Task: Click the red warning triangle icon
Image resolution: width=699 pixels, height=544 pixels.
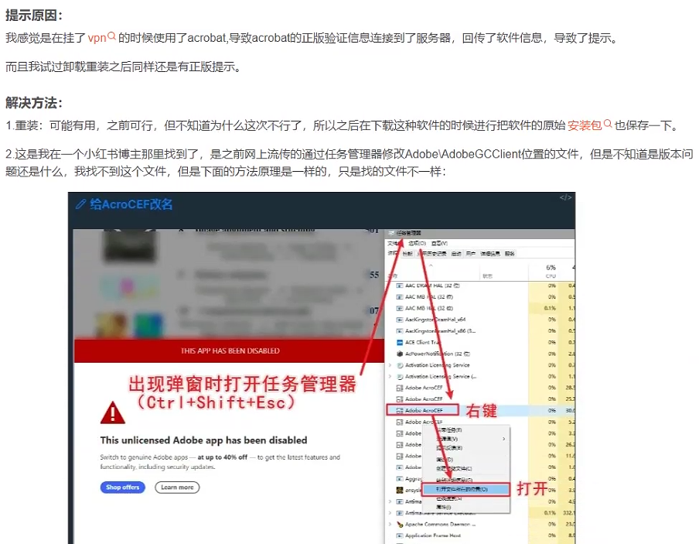Action: point(112,412)
